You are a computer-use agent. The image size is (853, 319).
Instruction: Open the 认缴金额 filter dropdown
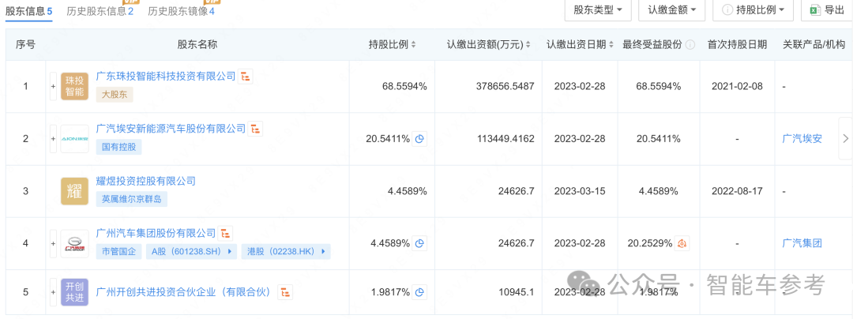pyautogui.click(x=672, y=9)
